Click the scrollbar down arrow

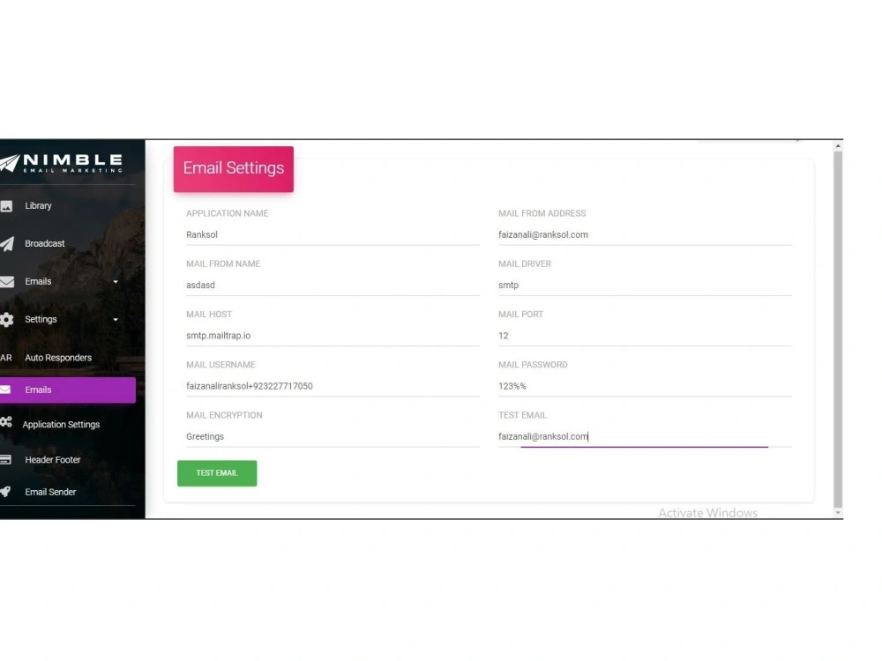(838, 513)
